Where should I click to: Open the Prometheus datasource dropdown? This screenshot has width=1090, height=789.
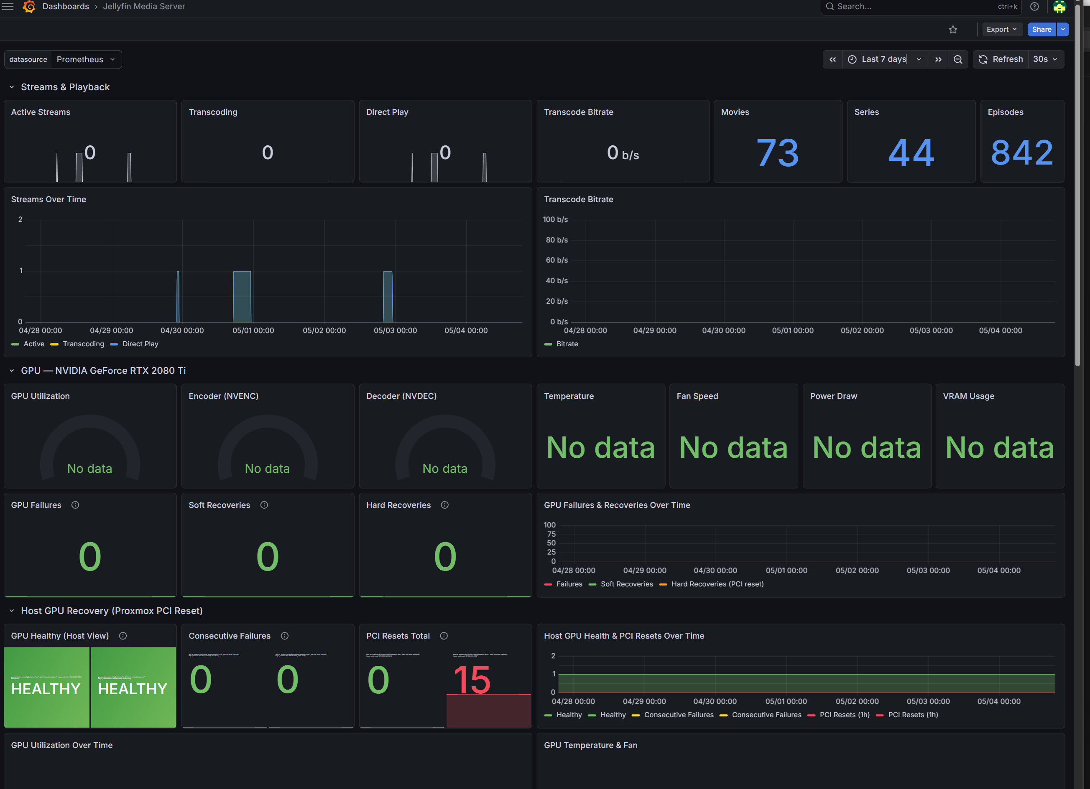coord(87,59)
